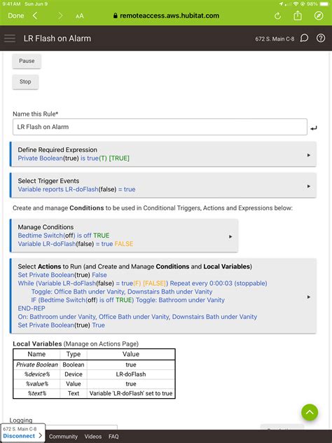Screen dimensions: 332x443
Task: Expand the Manage Conditions section
Action: (x=124, y=236)
